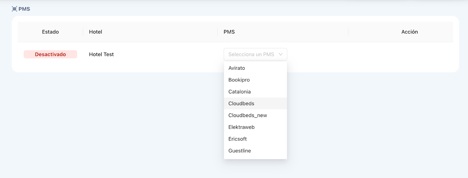Select Guestline from the PMS list
The width and height of the screenshot is (468, 178).
[255, 151]
